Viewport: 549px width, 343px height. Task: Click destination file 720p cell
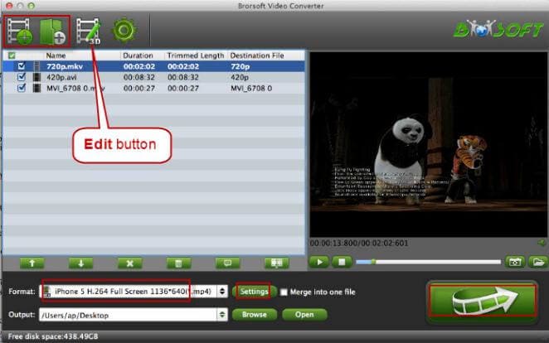(240, 66)
